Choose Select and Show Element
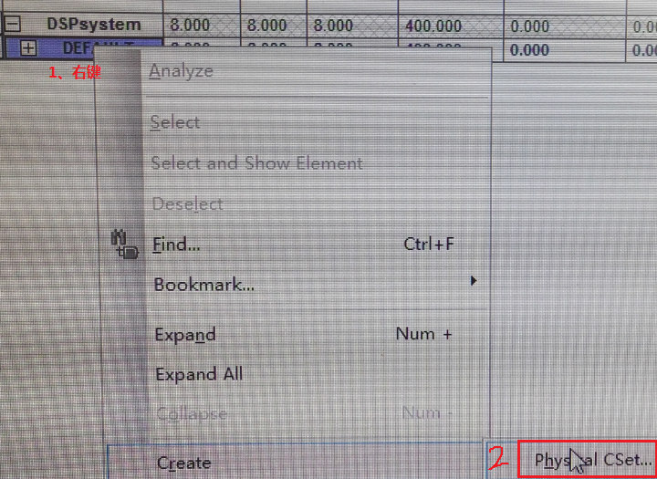 (256, 163)
